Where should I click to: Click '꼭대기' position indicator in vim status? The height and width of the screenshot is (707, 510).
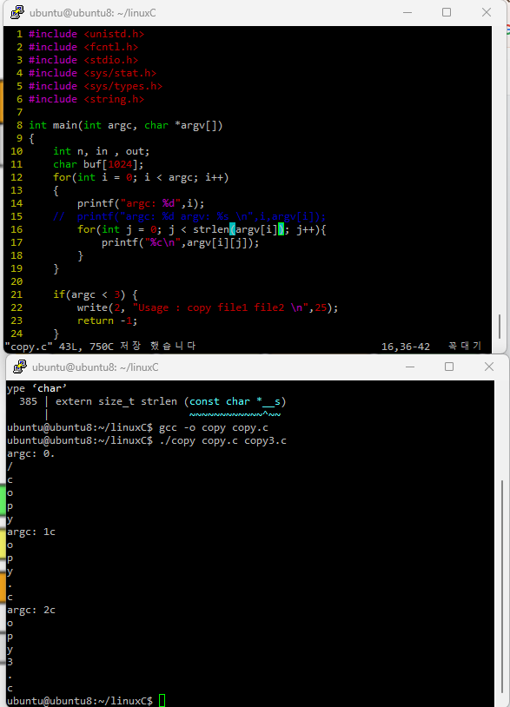pyautogui.click(x=465, y=346)
